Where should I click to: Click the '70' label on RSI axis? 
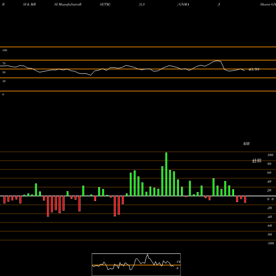[4, 63]
